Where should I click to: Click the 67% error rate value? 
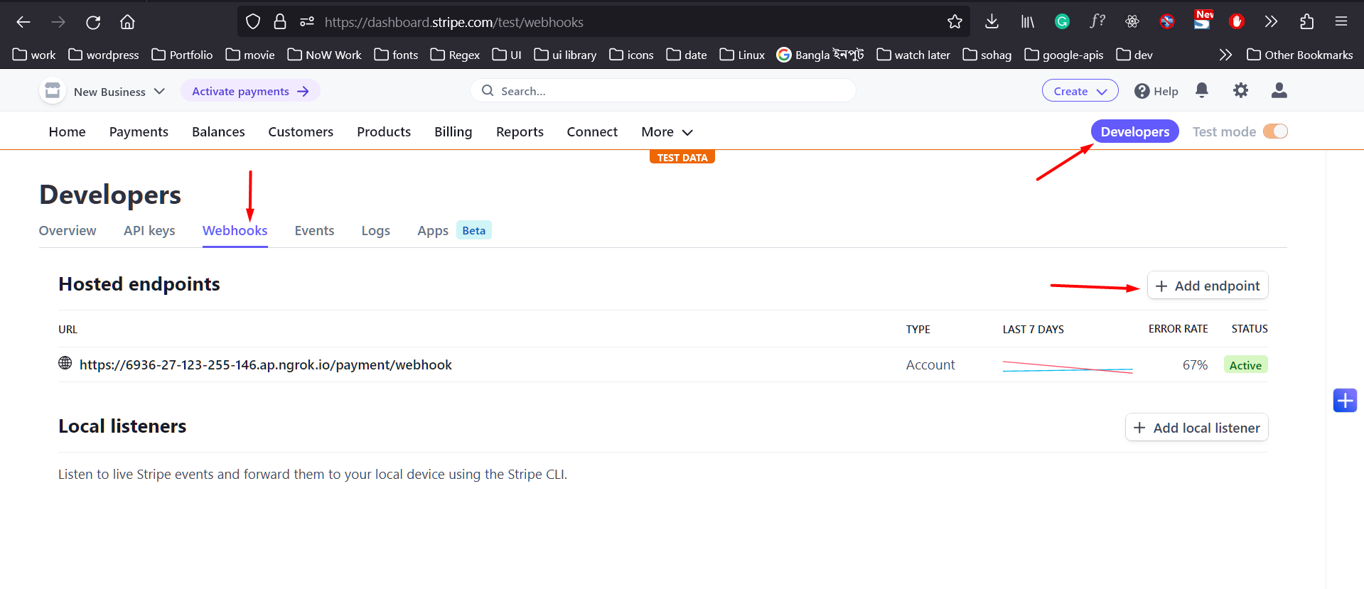click(x=1195, y=364)
